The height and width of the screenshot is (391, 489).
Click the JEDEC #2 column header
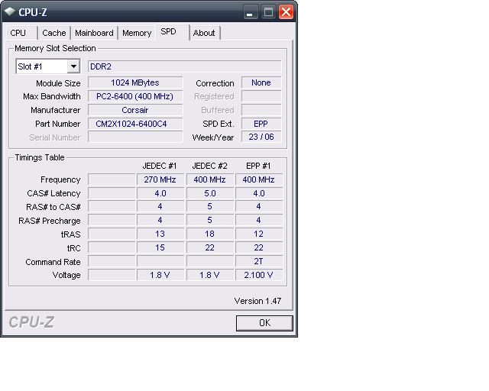(x=209, y=166)
